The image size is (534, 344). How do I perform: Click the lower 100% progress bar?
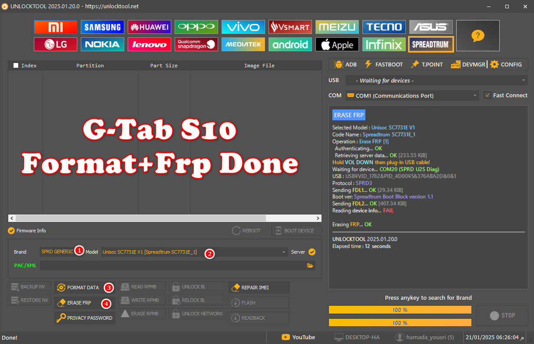tap(400, 323)
